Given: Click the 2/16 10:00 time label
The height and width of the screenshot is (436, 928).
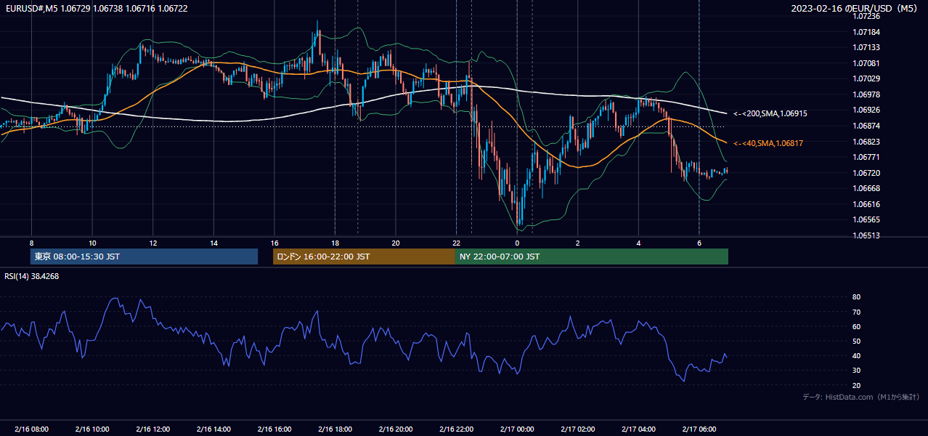Looking at the screenshot, I should tap(92, 429).
